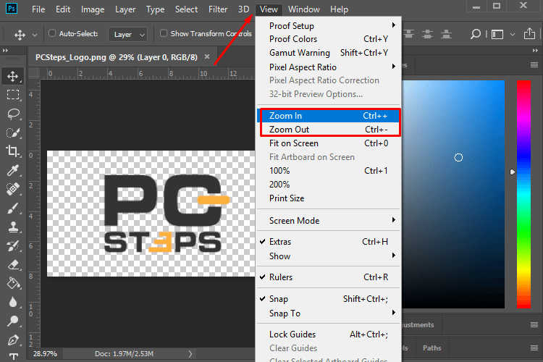Select the Move tool in the toolbox
Image resolution: width=543 pixels, height=362 pixels.
(x=13, y=76)
